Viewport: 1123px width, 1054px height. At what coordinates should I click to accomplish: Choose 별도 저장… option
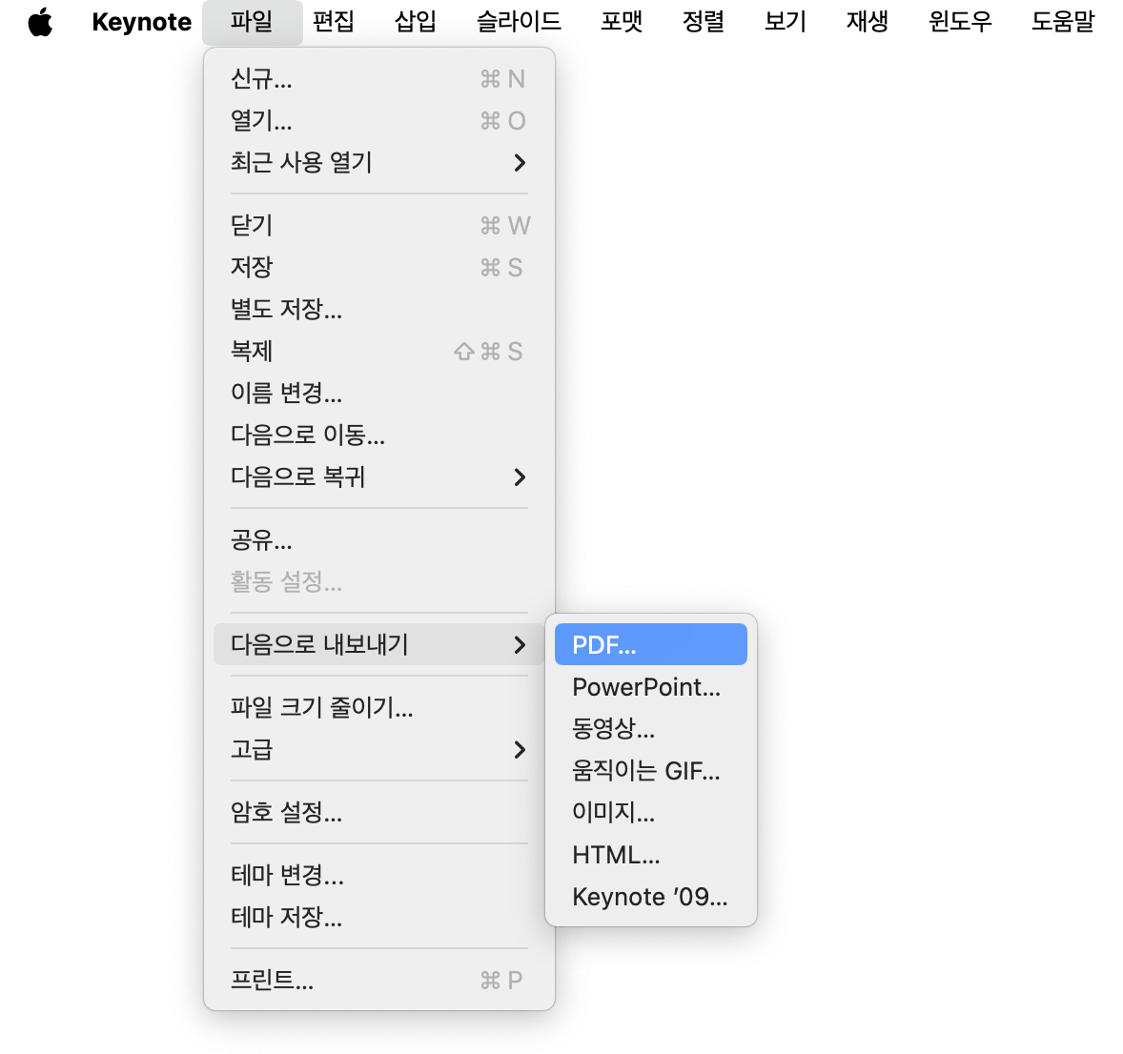pos(378,310)
